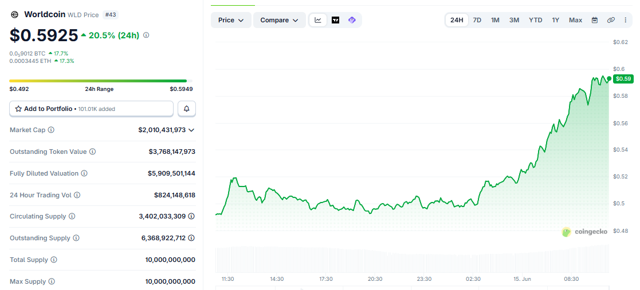This screenshot has height=290, width=640.
Task: Click info icon next to Circulating Supply label
Action: click(x=72, y=216)
